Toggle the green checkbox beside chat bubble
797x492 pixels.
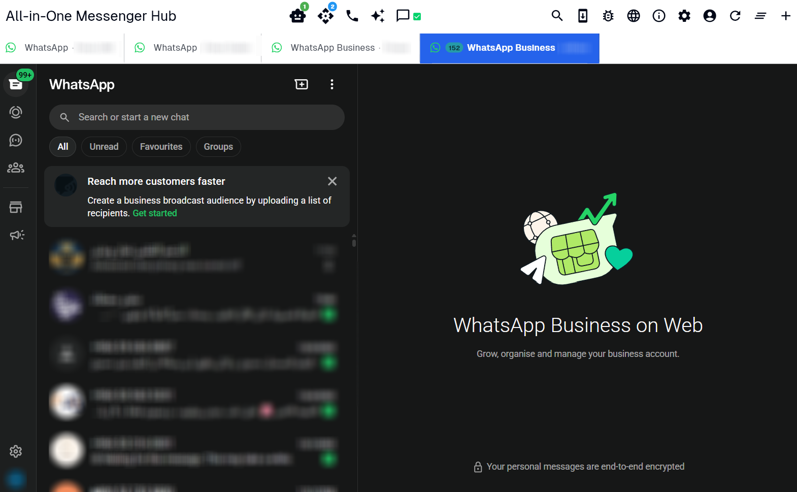click(417, 17)
